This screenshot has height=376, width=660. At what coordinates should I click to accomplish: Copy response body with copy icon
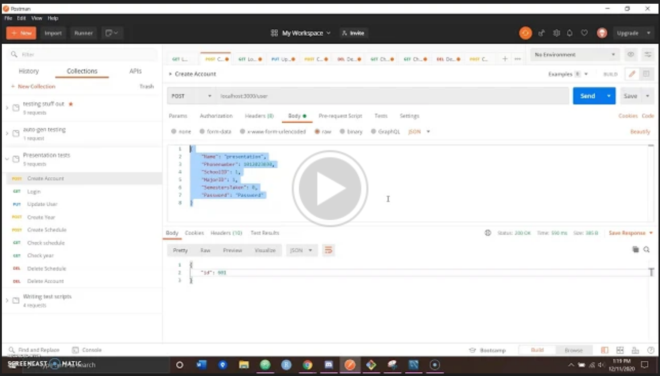(636, 249)
